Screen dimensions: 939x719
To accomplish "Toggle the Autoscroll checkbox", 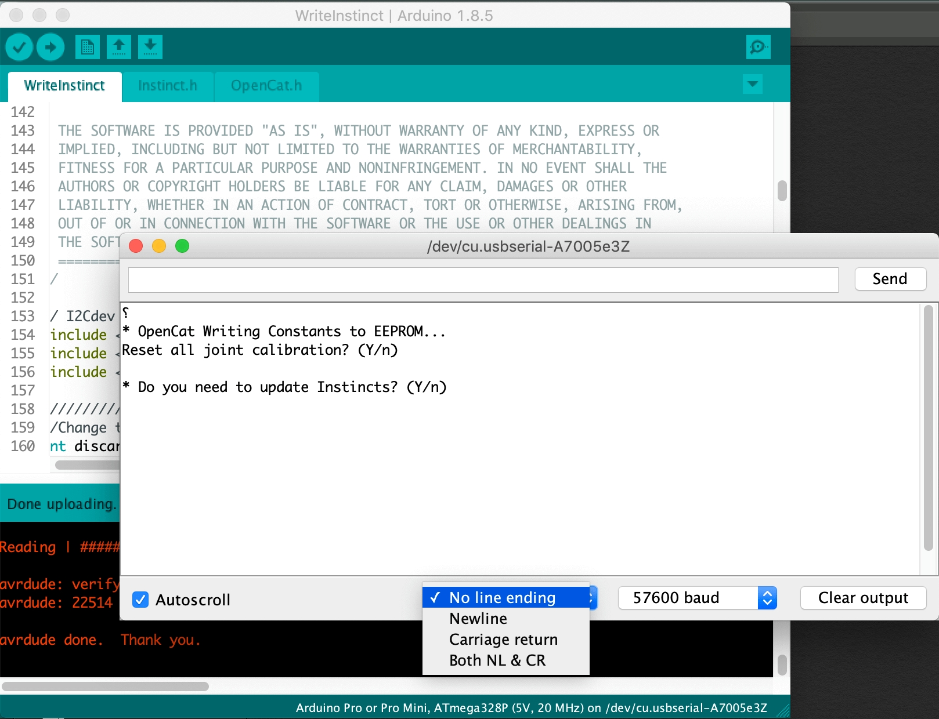I will click(140, 600).
